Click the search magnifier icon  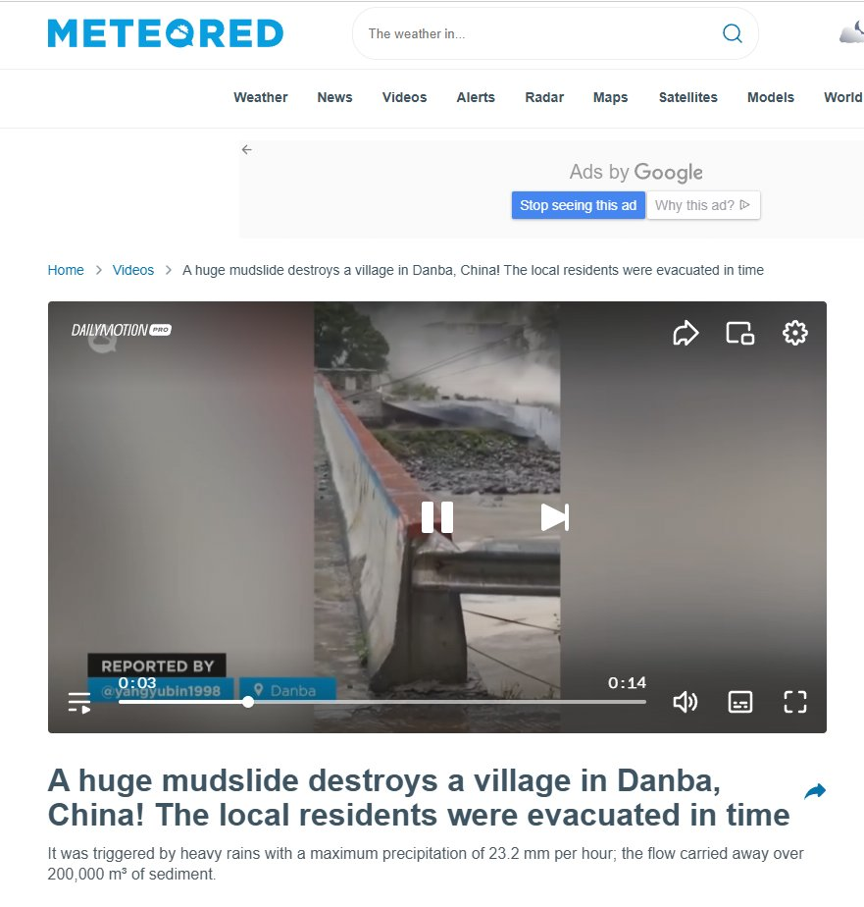click(733, 33)
